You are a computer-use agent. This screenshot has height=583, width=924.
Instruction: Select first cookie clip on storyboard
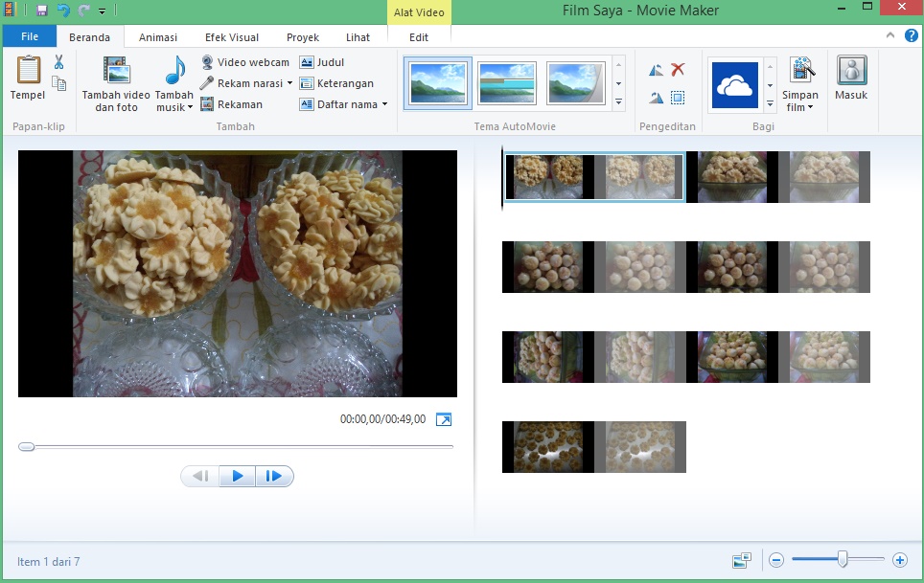(594, 177)
